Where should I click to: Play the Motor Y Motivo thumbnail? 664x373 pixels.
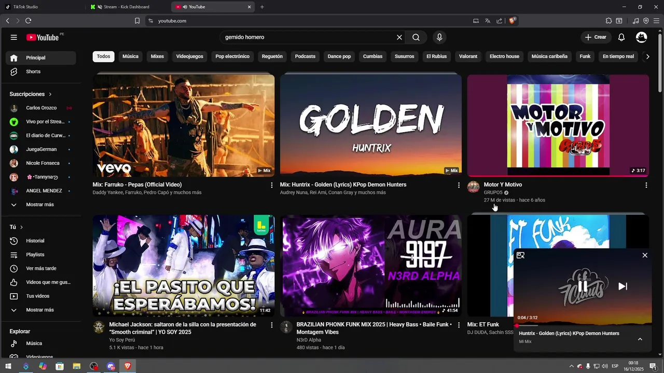tap(558, 125)
